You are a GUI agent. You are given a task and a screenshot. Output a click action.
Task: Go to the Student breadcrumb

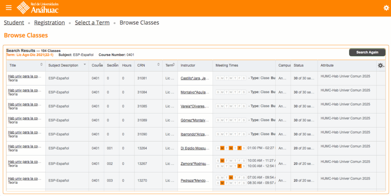click(14, 22)
